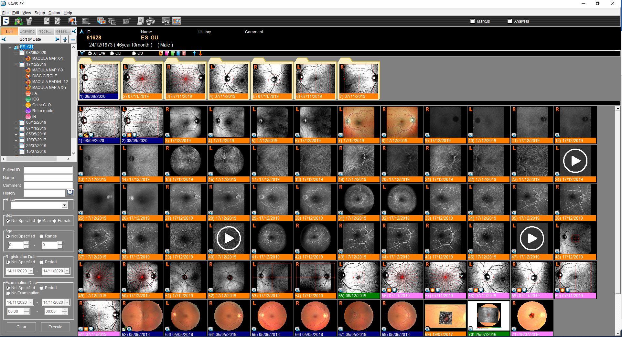The image size is (622, 337).
Task: Collapse the patient header with blue up arrow
Action: 82,31
